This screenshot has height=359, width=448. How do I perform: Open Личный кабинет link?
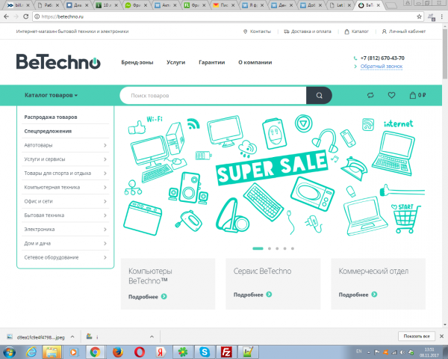point(404,31)
